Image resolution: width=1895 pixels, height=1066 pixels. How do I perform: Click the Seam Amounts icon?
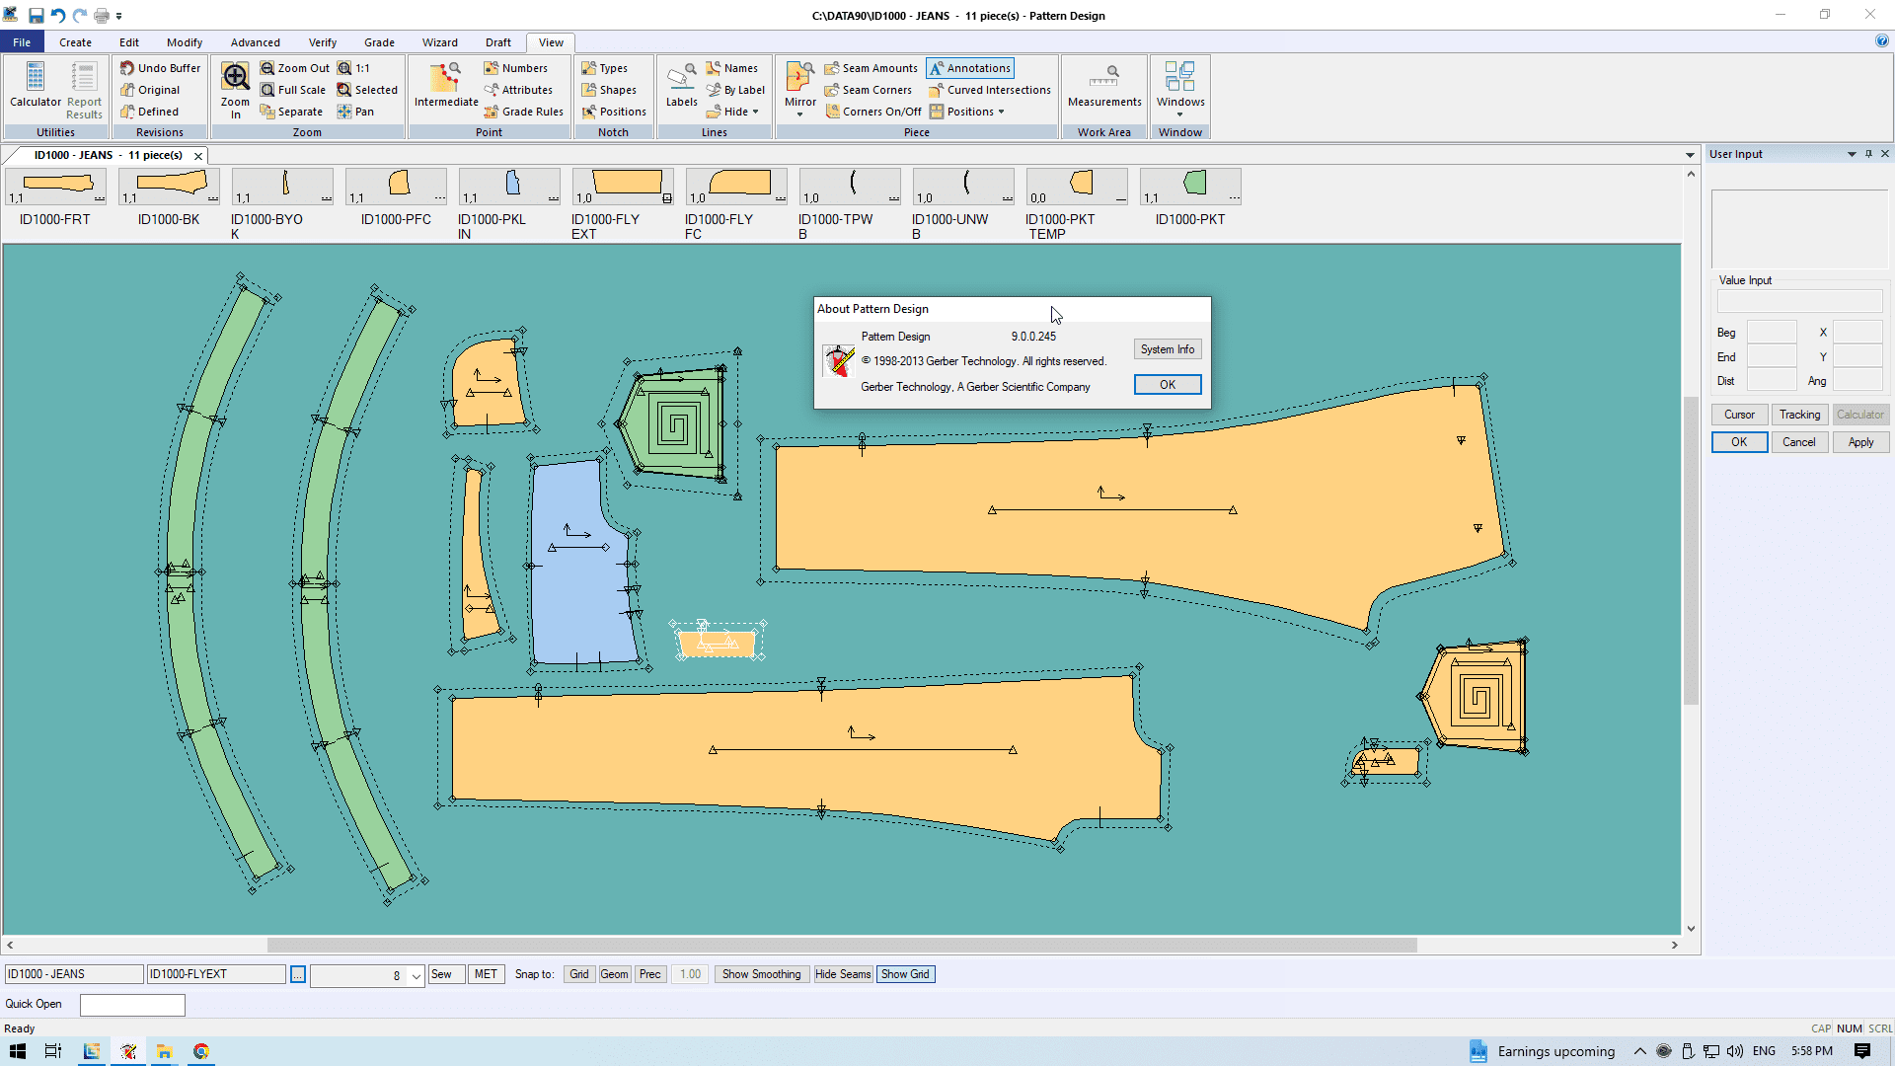click(832, 68)
